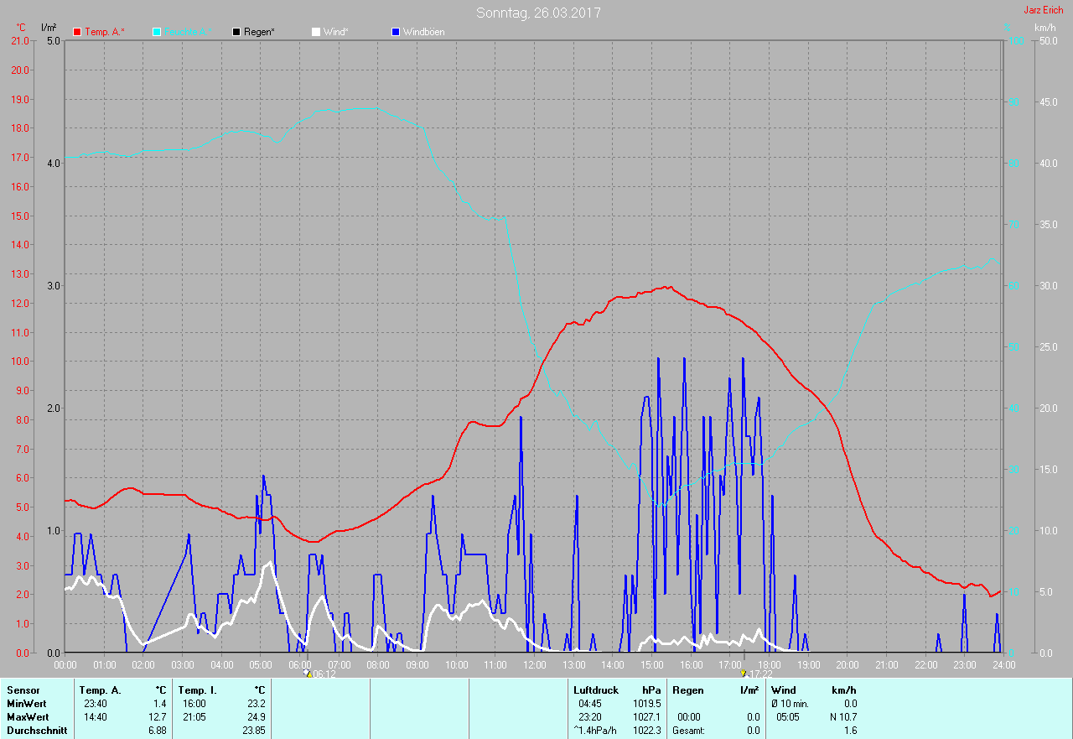The image size is (1073, 739).
Task: Click the 'Luftdruck' column header
Action: (x=596, y=690)
